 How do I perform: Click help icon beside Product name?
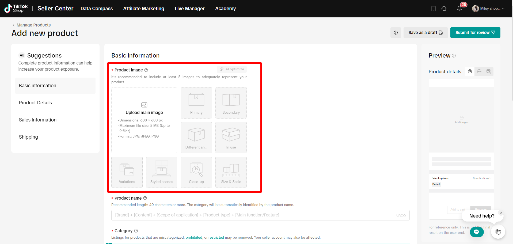[145, 198]
